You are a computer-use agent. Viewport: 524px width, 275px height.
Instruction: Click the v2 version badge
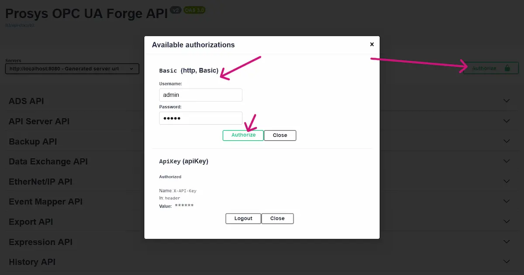(176, 10)
